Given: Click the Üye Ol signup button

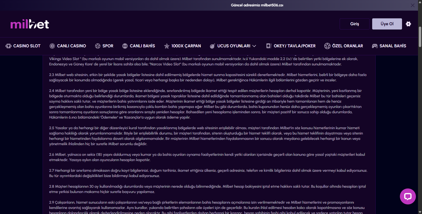Looking at the screenshot, I should [x=387, y=24].
